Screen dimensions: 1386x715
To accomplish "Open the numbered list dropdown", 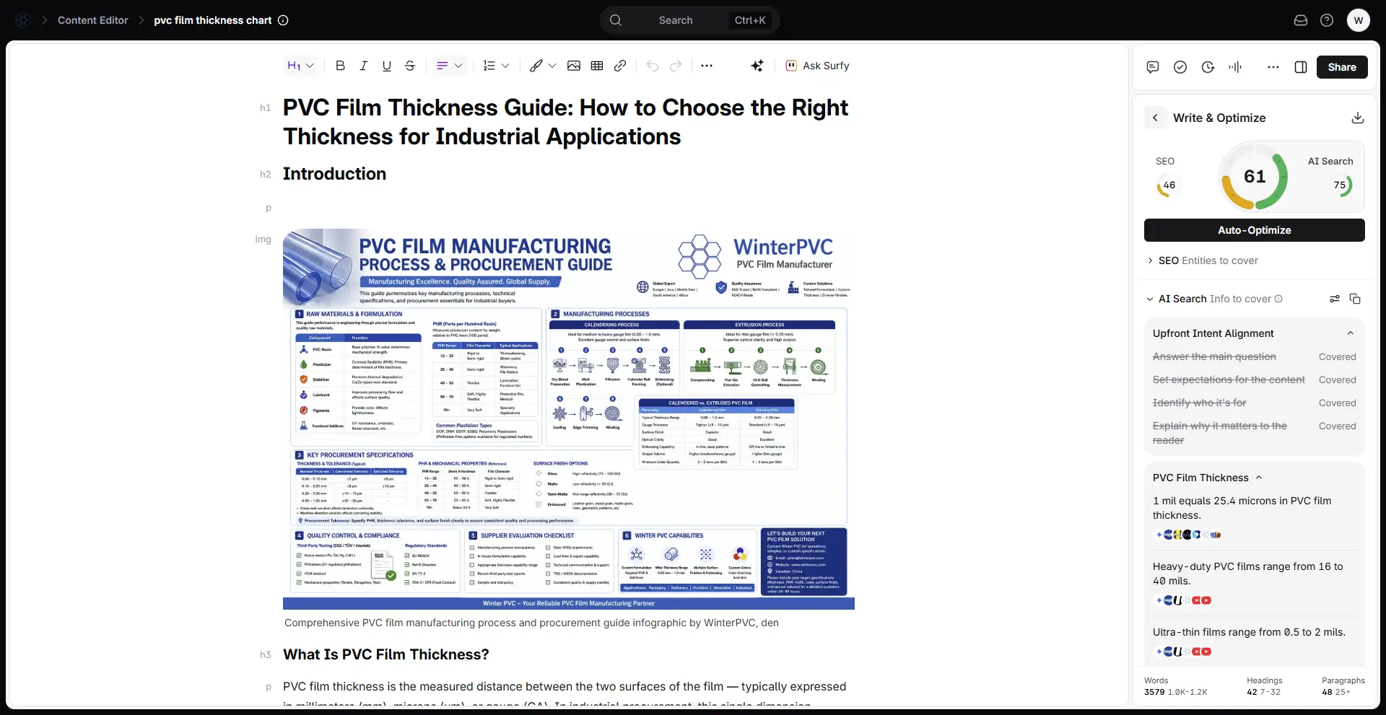I will coord(496,66).
